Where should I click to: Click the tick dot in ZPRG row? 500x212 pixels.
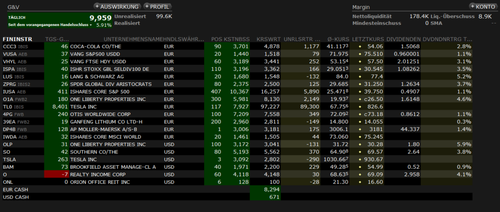pyautogui.click(x=360, y=84)
